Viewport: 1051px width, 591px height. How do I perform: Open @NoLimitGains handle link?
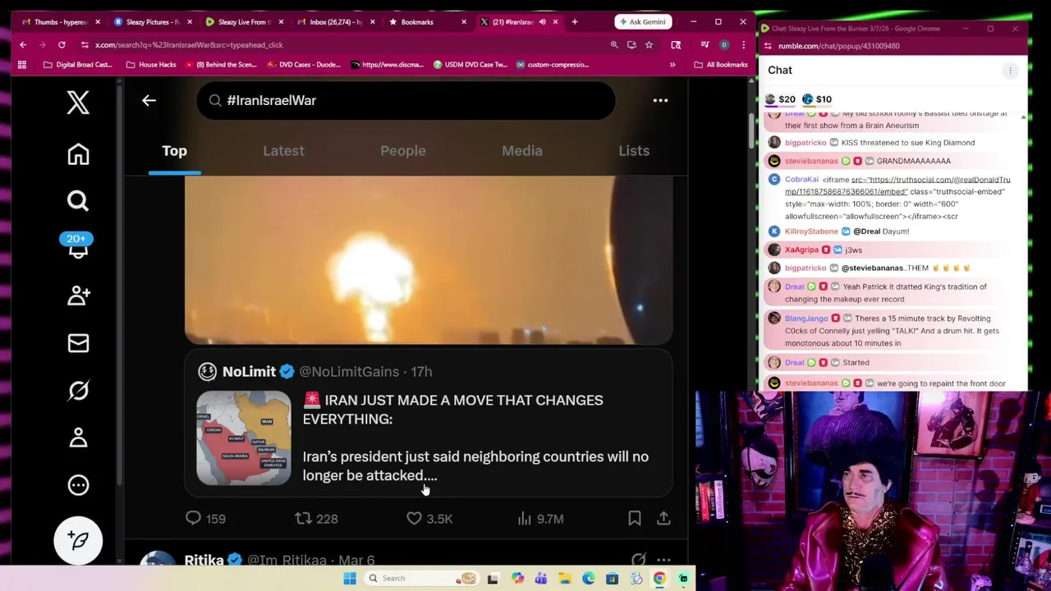point(349,372)
